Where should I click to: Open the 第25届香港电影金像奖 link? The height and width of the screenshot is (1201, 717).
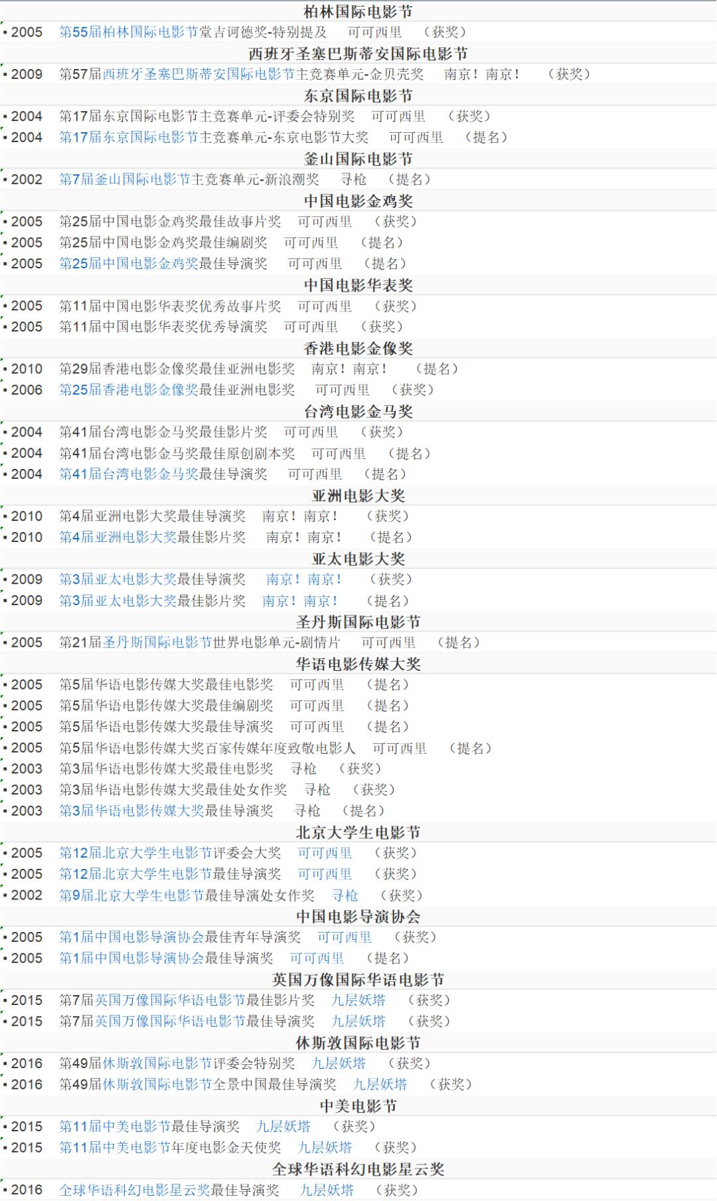tap(129, 390)
